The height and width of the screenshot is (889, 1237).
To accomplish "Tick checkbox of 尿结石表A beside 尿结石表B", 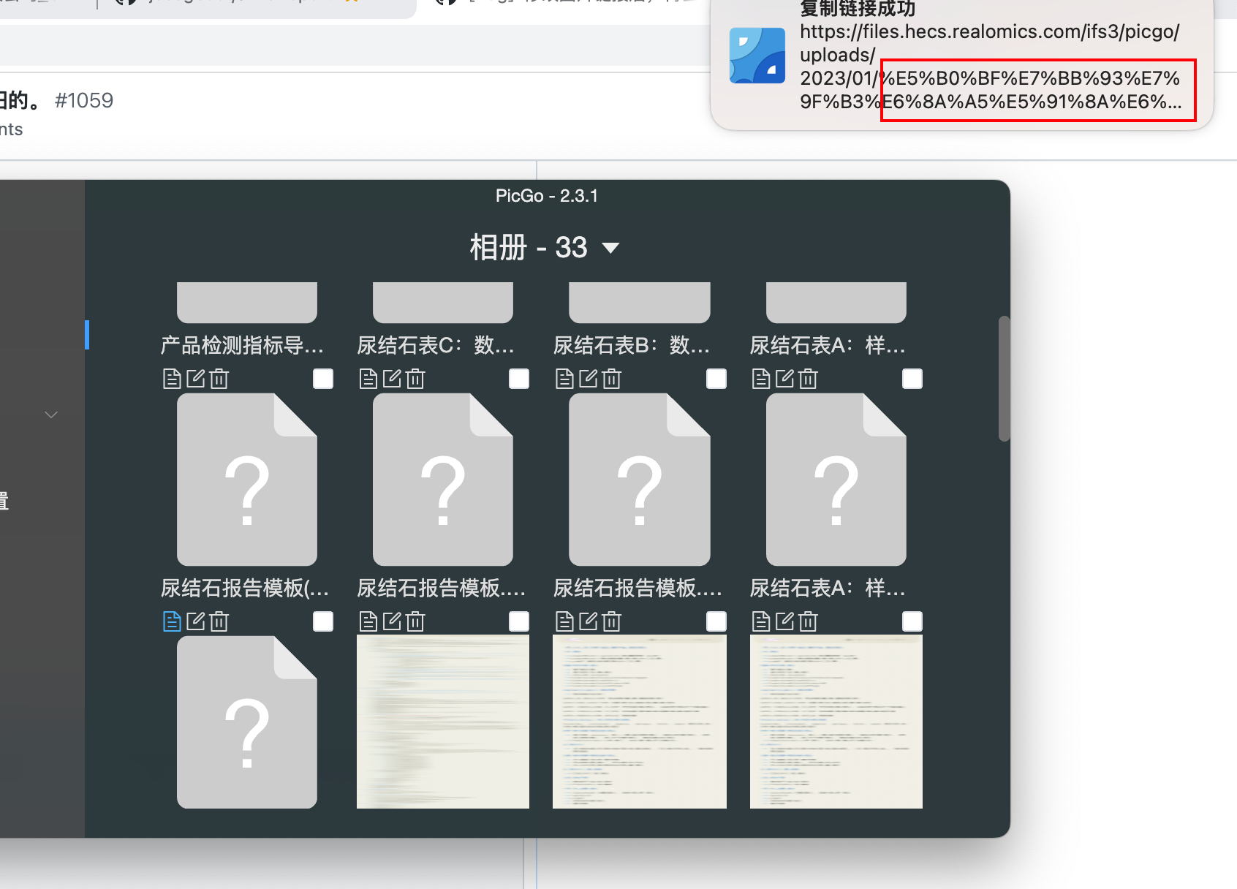I will [912, 379].
